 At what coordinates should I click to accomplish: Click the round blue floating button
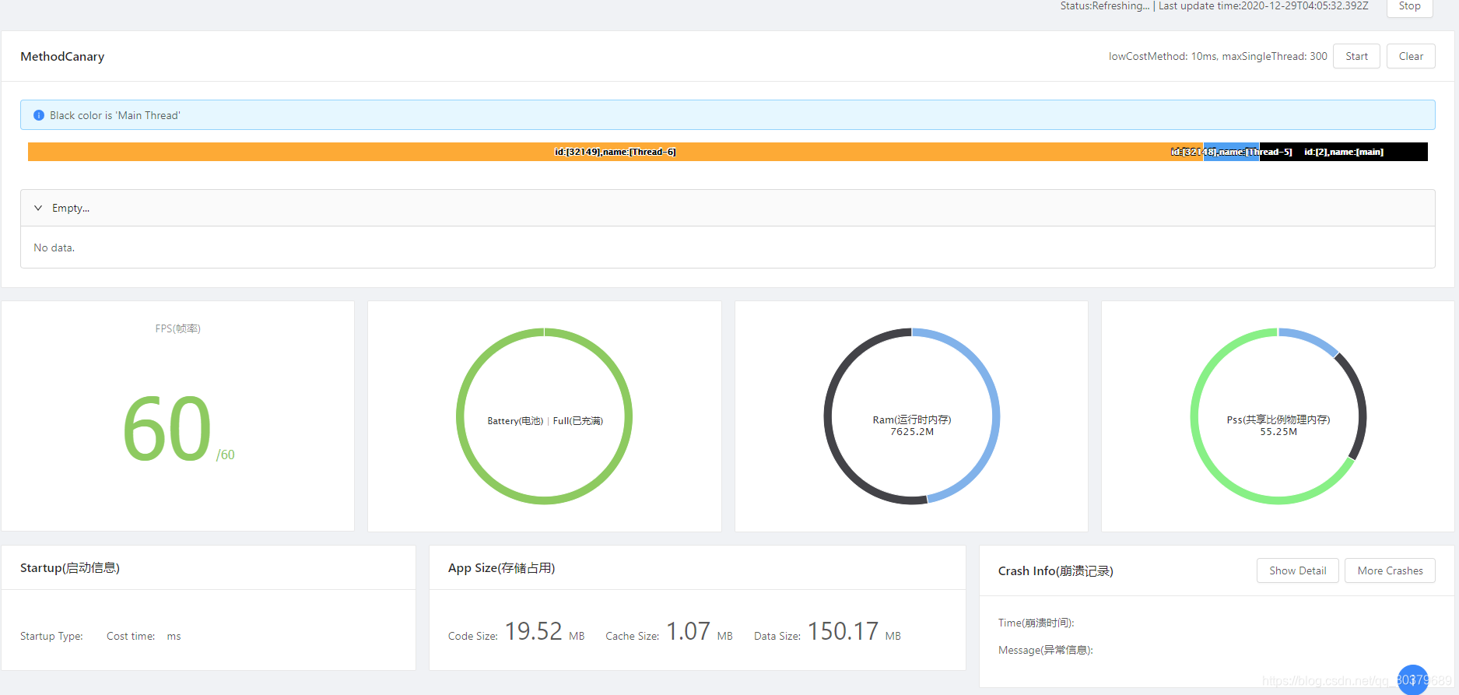click(x=1413, y=679)
